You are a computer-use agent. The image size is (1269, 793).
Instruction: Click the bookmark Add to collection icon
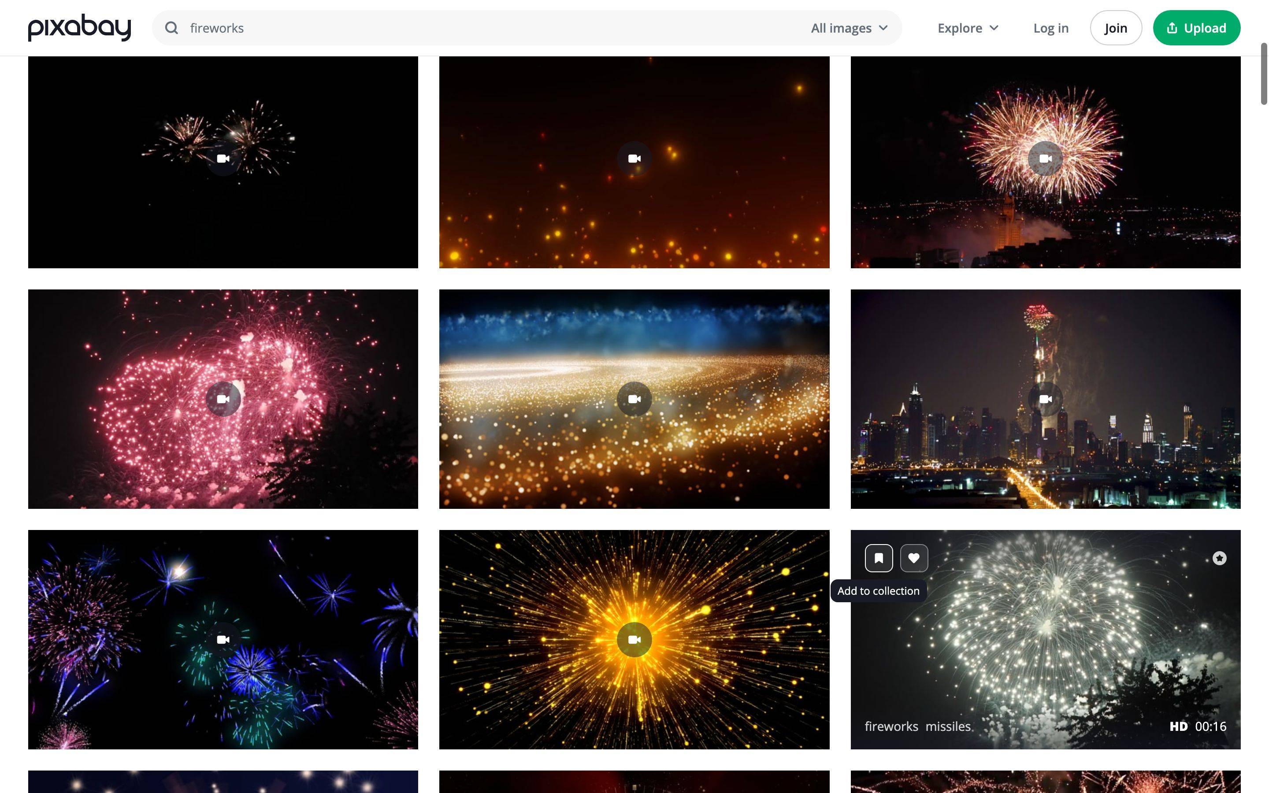pyautogui.click(x=878, y=558)
